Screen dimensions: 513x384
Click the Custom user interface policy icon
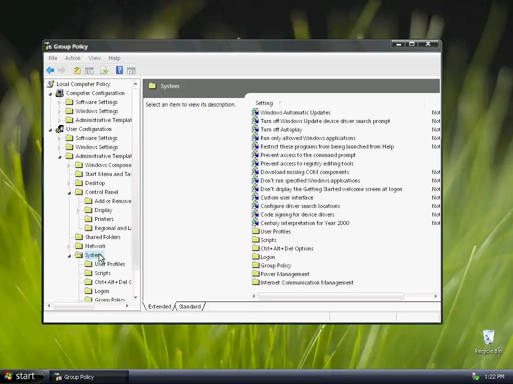[x=255, y=197]
